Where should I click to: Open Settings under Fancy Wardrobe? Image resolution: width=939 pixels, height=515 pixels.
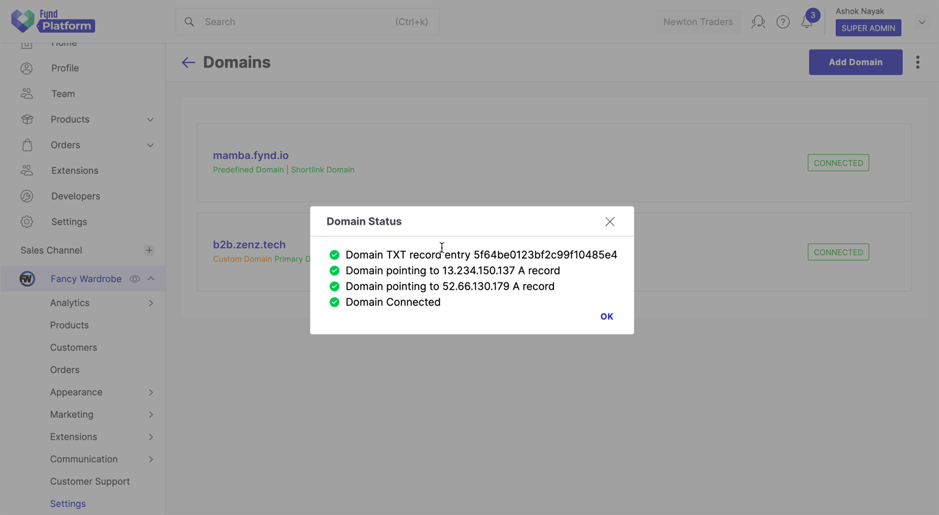coord(68,504)
